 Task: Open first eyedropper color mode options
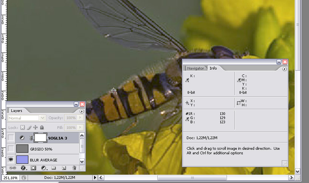187,80
